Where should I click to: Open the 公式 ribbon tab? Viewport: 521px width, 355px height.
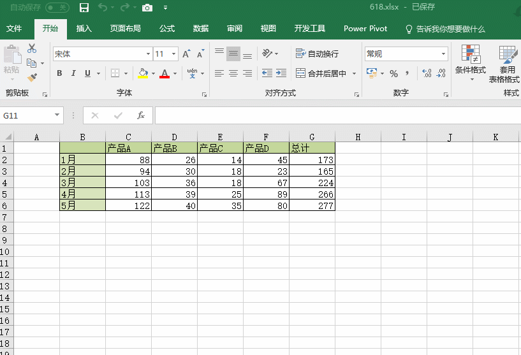click(x=167, y=29)
